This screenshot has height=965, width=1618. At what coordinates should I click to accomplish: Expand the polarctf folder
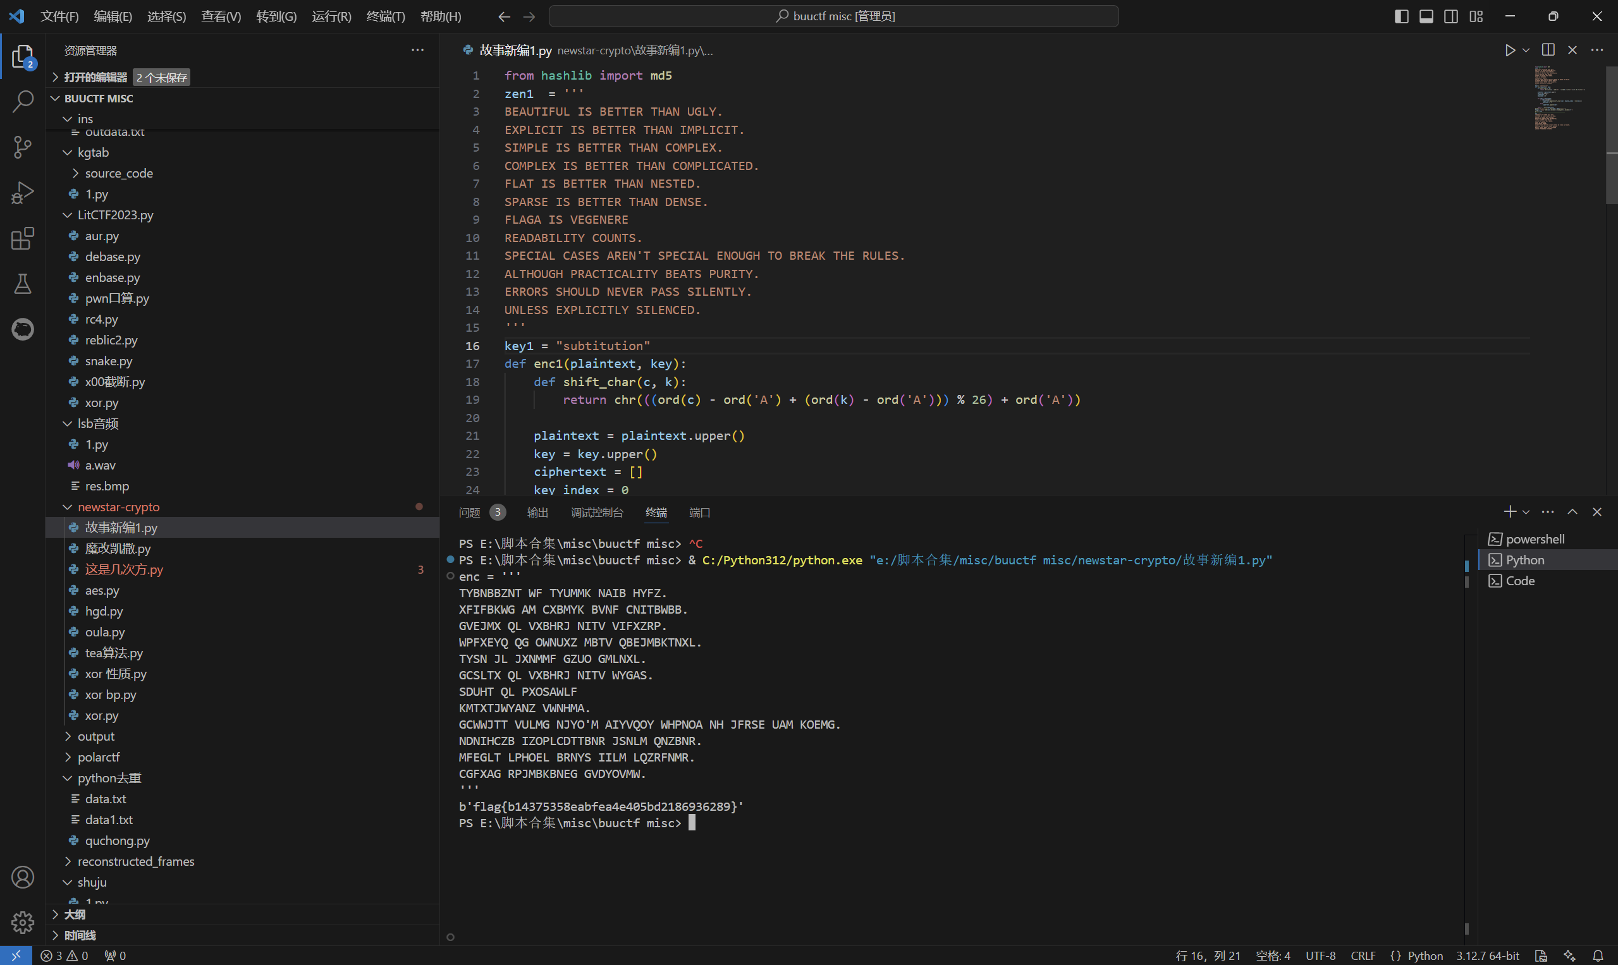(x=67, y=757)
